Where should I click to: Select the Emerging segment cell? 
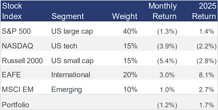tap(67, 90)
